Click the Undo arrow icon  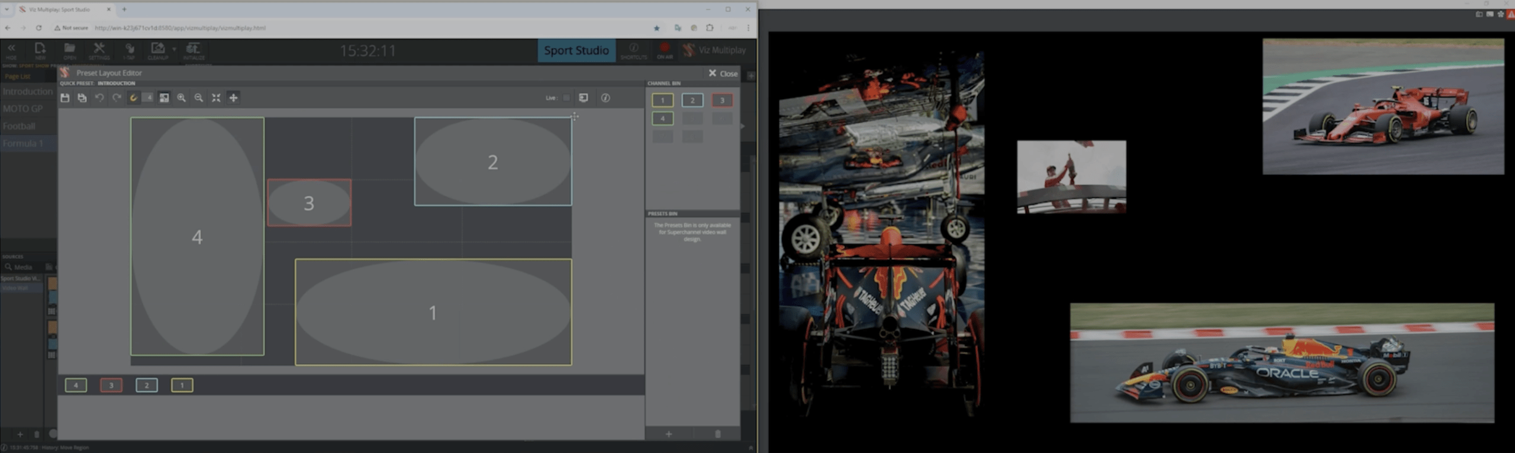(99, 98)
